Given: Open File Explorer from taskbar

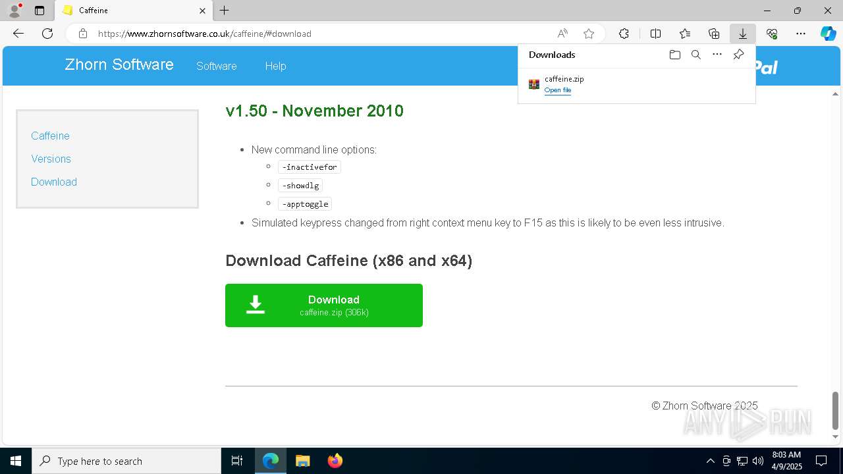Looking at the screenshot, I should click(x=303, y=461).
